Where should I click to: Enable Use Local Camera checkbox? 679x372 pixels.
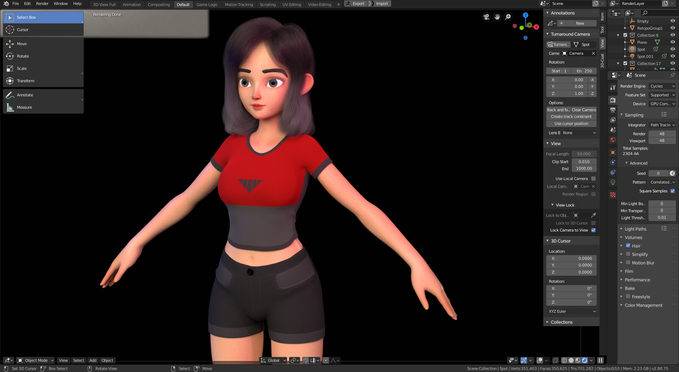(x=593, y=179)
